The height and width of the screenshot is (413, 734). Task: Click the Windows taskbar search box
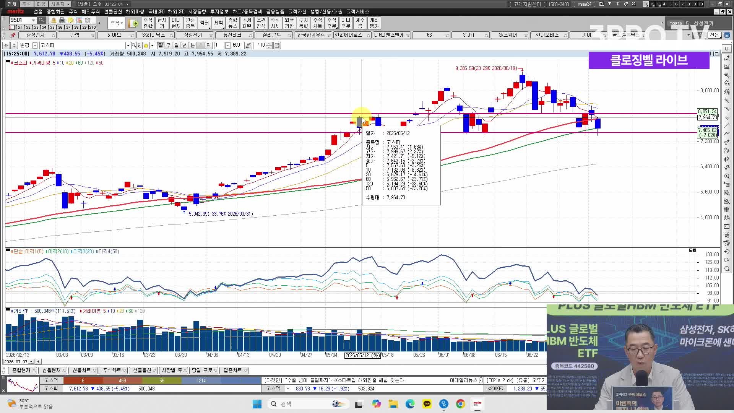[309, 404]
